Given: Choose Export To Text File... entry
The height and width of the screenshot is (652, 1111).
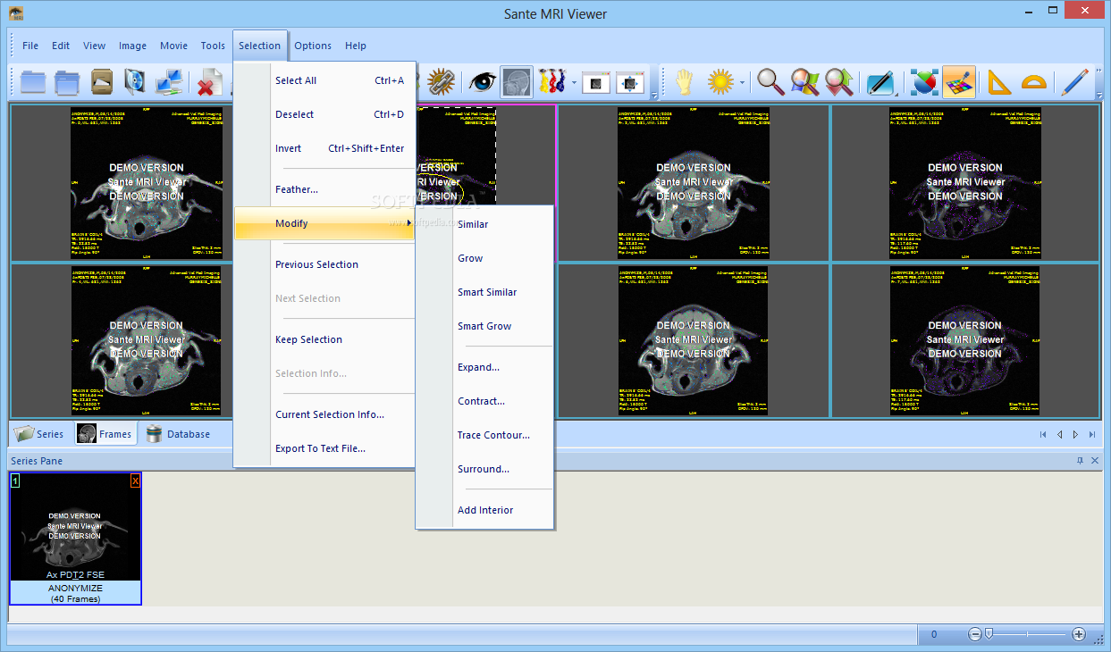Looking at the screenshot, I should pyautogui.click(x=324, y=448).
